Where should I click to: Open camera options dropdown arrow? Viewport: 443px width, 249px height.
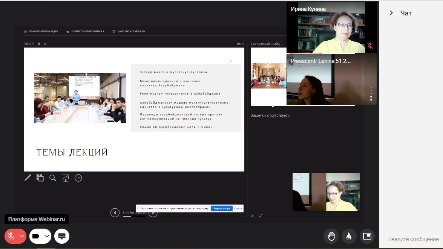[47, 236]
